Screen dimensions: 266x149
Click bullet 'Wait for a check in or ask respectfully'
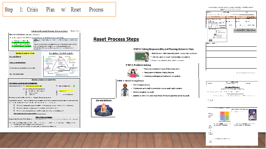(x=161, y=96)
